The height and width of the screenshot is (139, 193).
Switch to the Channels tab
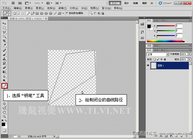pyautogui.click(x=156, y=50)
